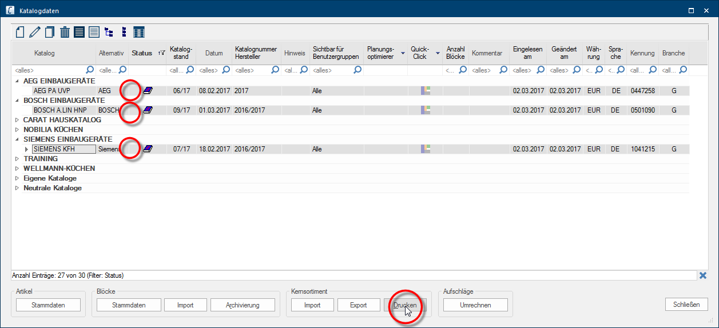Screen dimensions: 719x328
Task: Open the Planungsoptimierer column dropdown arrow
Action: click(403, 53)
